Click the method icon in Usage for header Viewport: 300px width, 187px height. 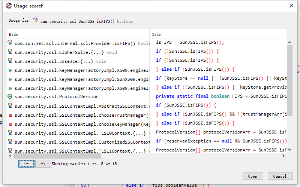[x=36, y=20]
